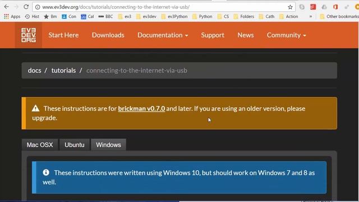Bookmark this page with the star icon

[290, 7]
